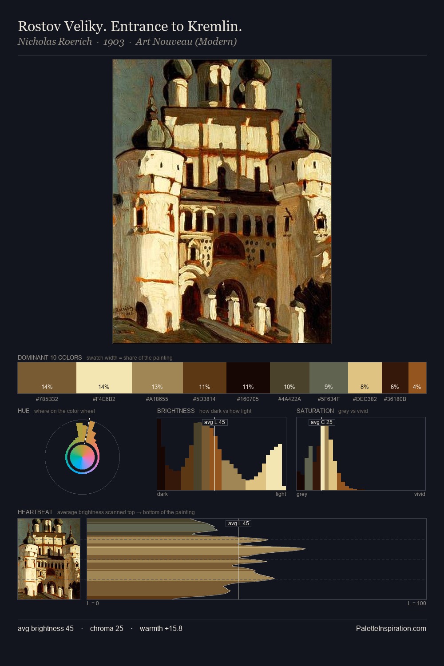This screenshot has height=666, width=444.
Task: Click the hex code '#36180B' label
Action: click(x=395, y=399)
